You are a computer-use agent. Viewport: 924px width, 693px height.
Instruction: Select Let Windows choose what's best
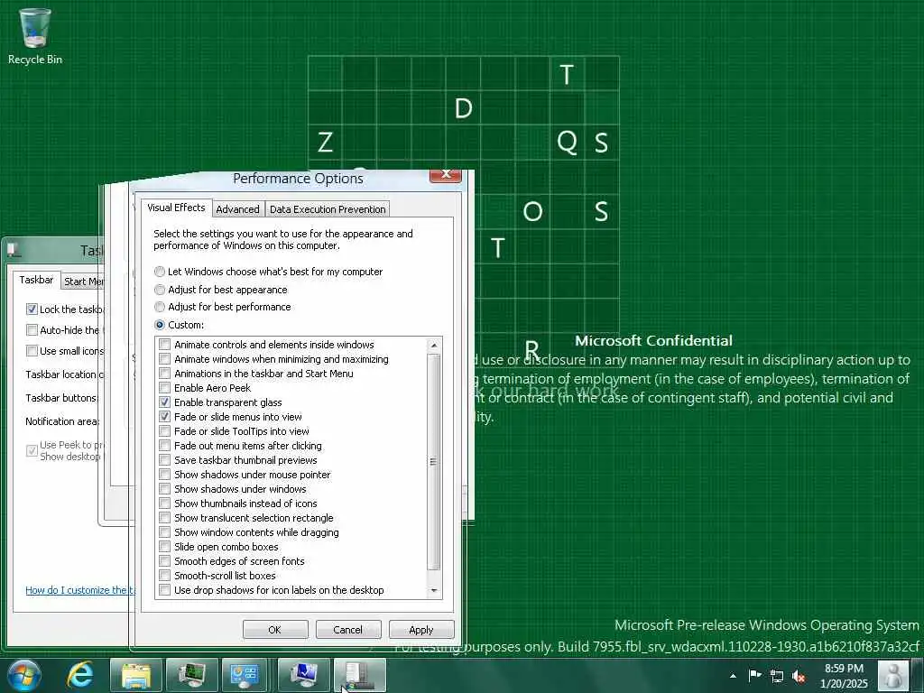click(x=269, y=272)
